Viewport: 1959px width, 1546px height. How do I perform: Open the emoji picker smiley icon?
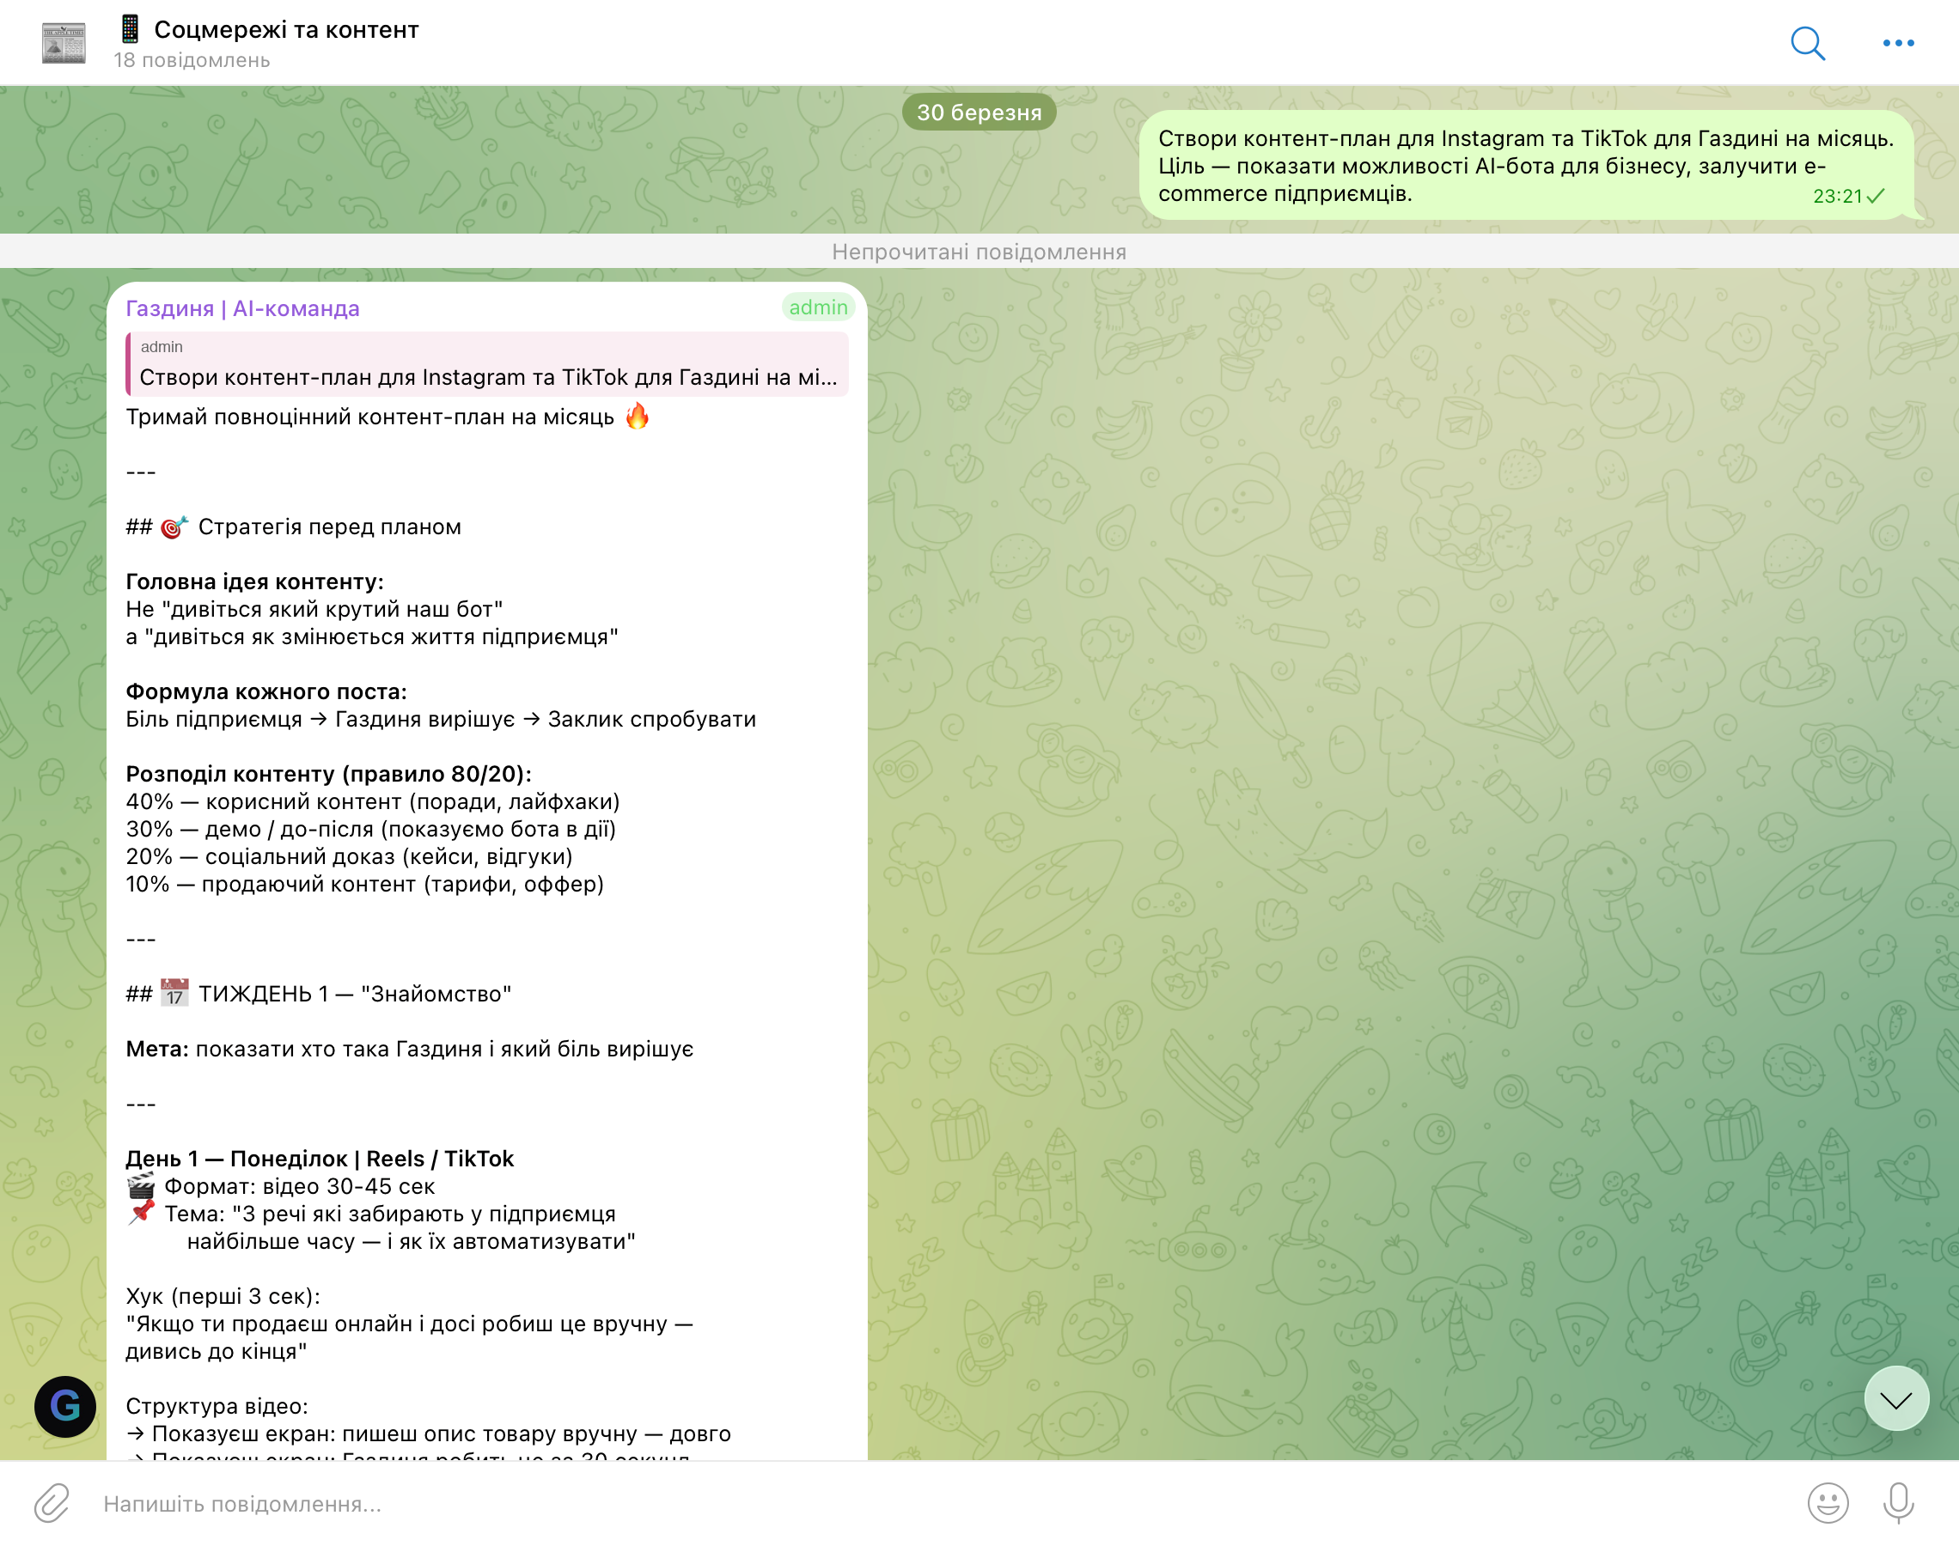tap(1828, 1502)
